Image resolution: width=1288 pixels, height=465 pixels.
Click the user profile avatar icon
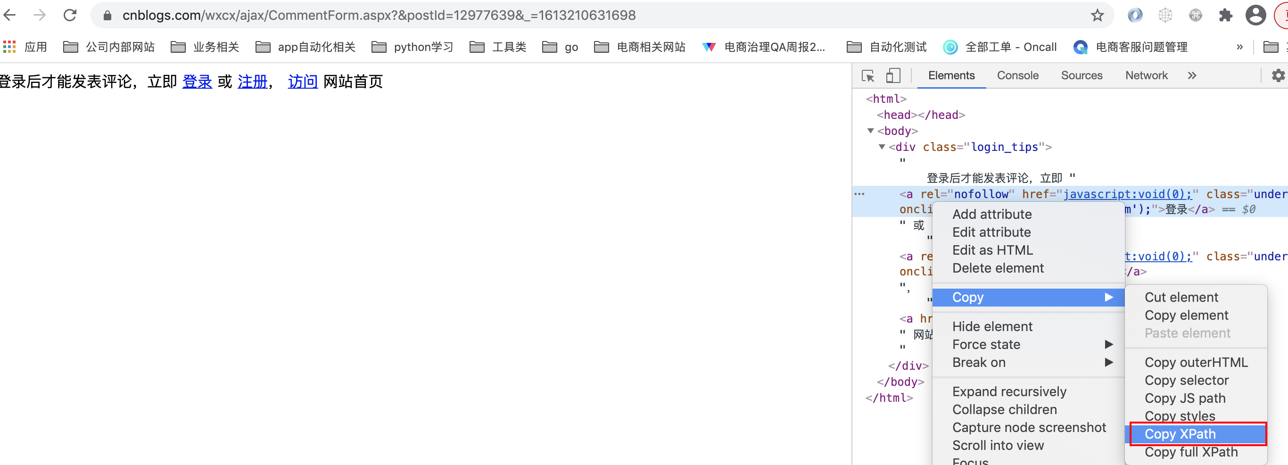coord(1255,15)
